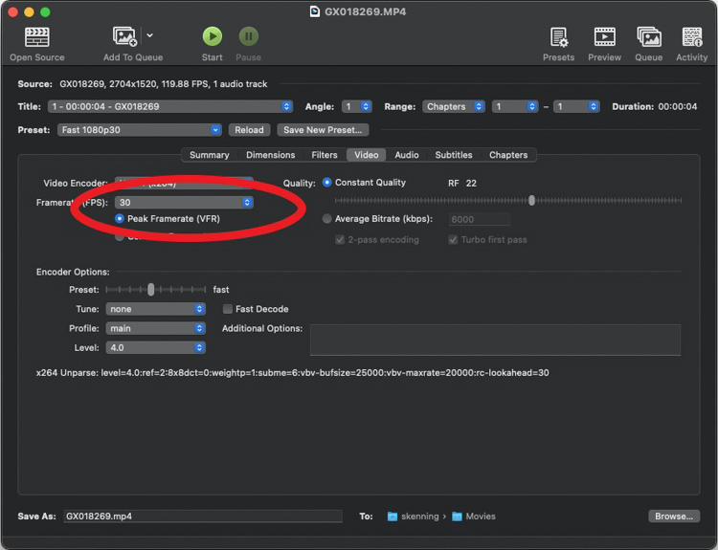This screenshot has width=718, height=550.
Task: Enable the Fast Decode checkbox
Action: (228, 309)
